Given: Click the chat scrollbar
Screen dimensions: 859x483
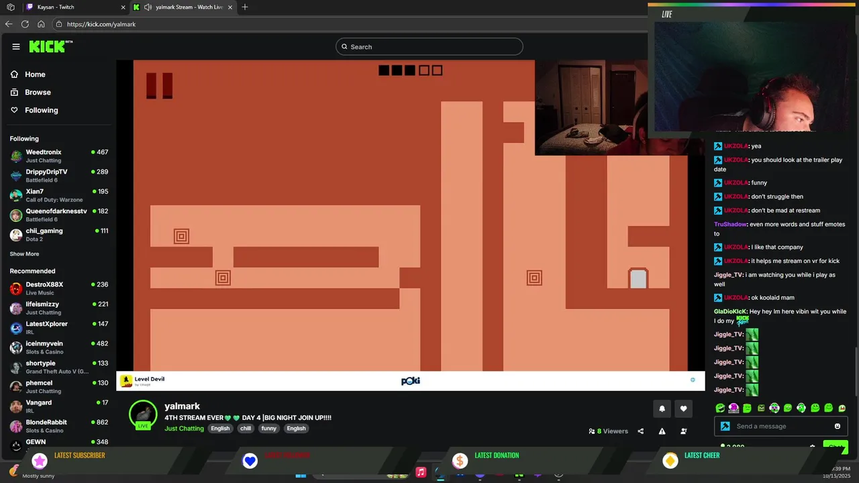Looking at the screenshot, I should coord(856,372).
